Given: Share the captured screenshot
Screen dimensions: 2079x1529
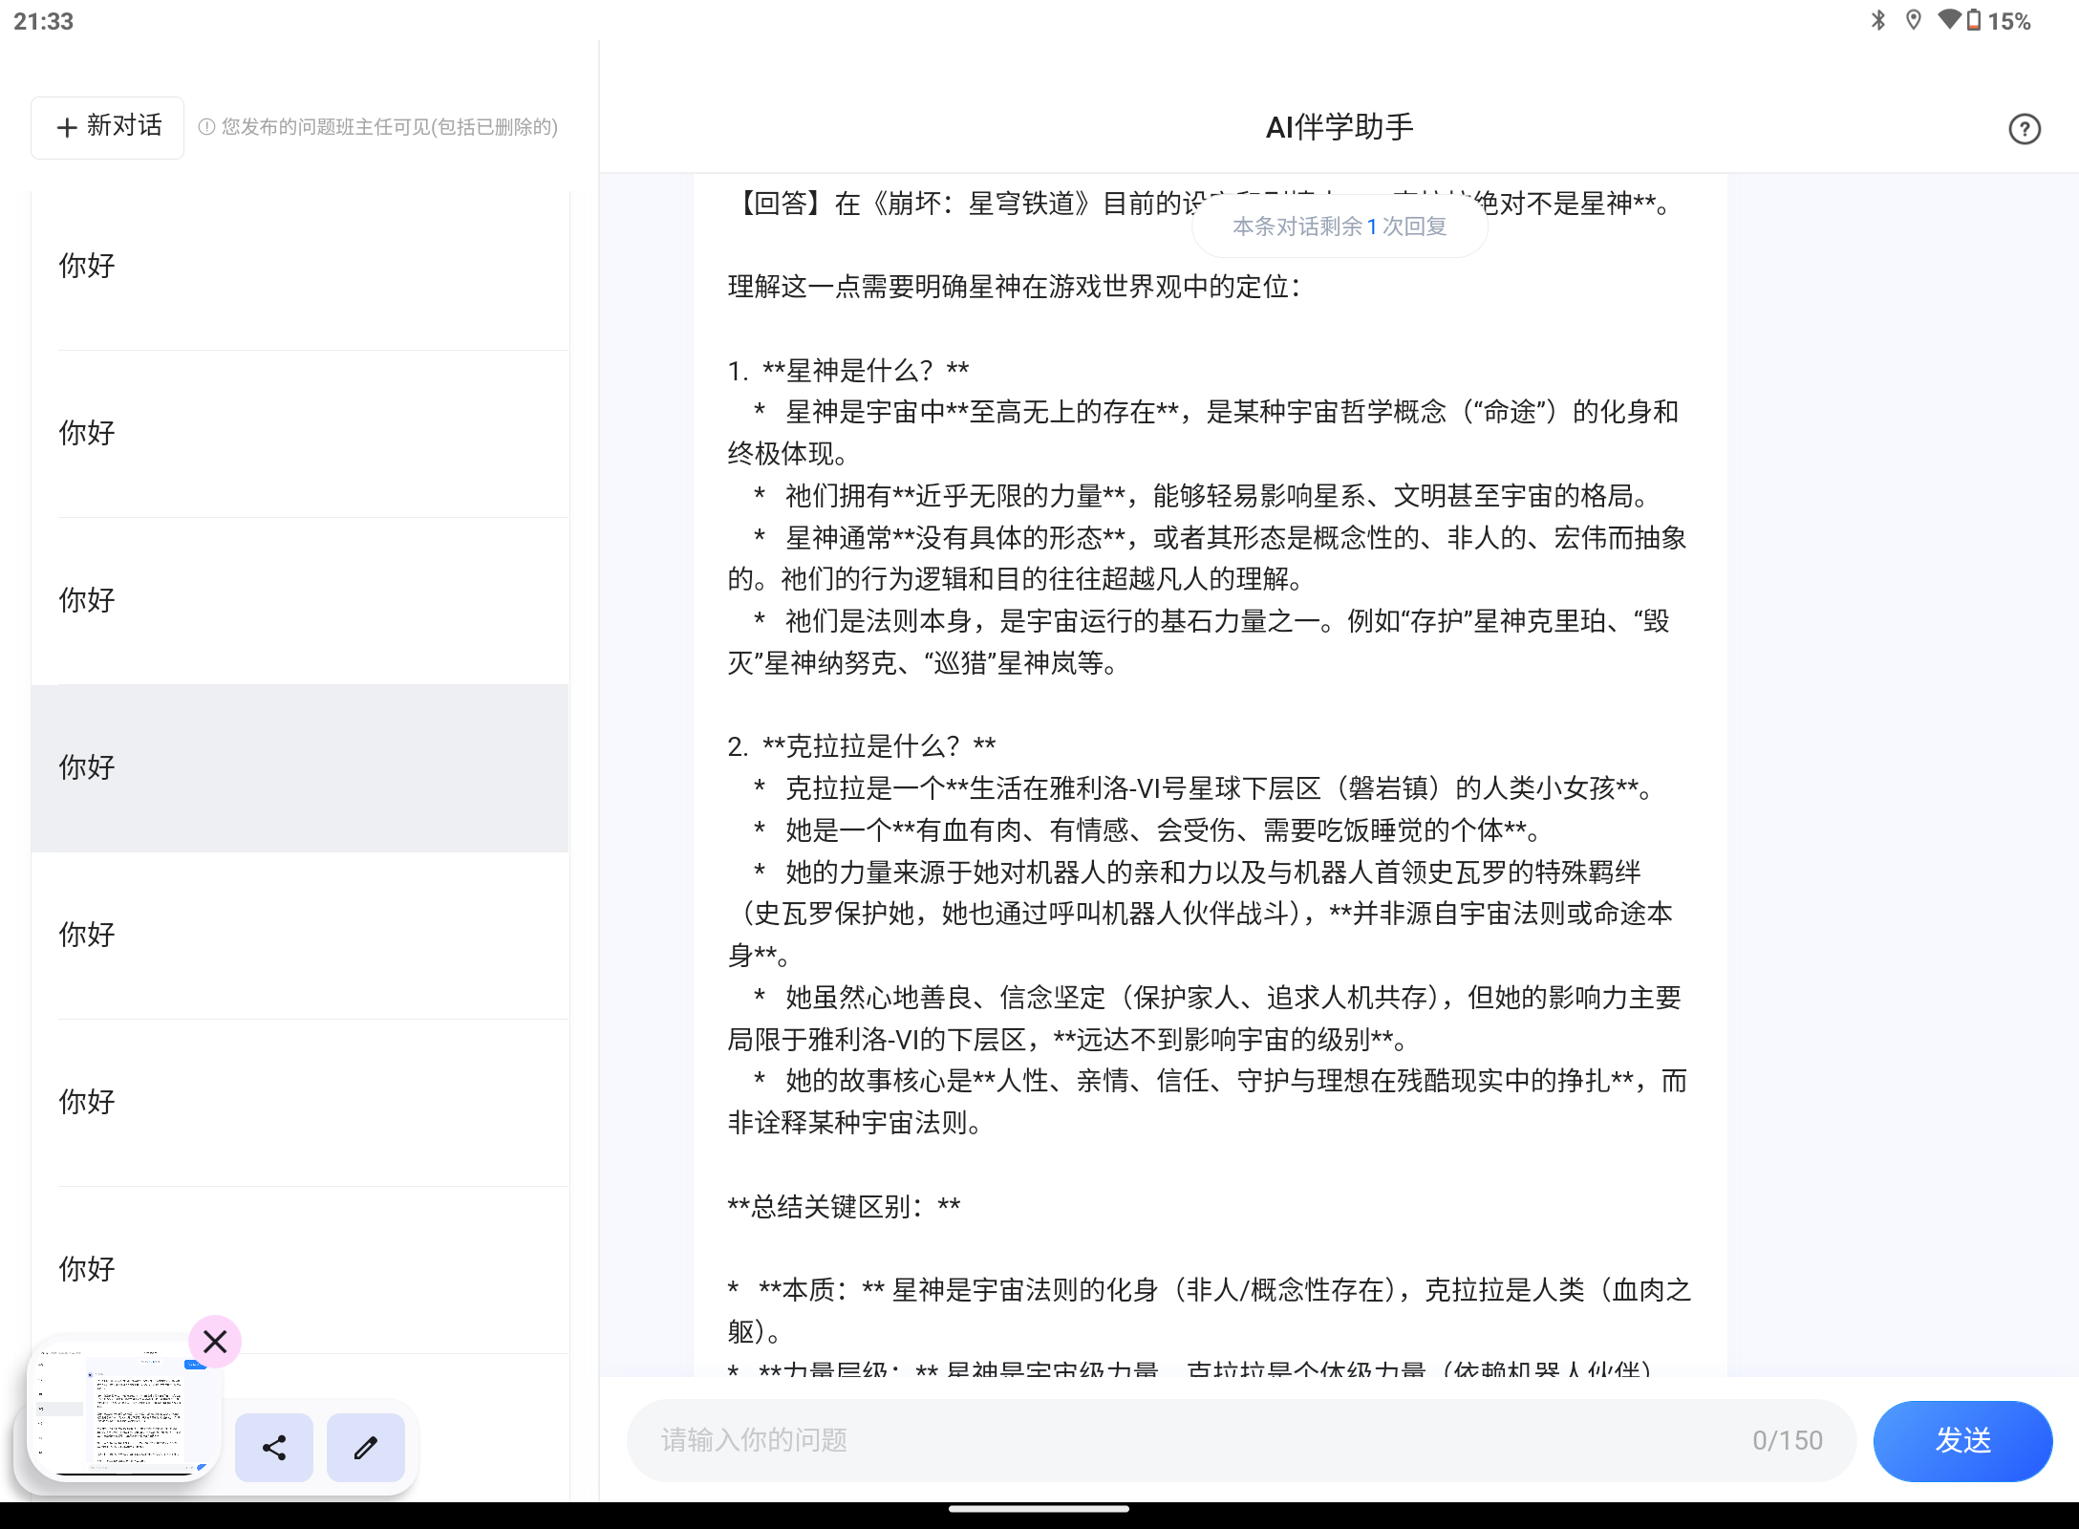Looking at the screenshot, I should (274, 1448).
